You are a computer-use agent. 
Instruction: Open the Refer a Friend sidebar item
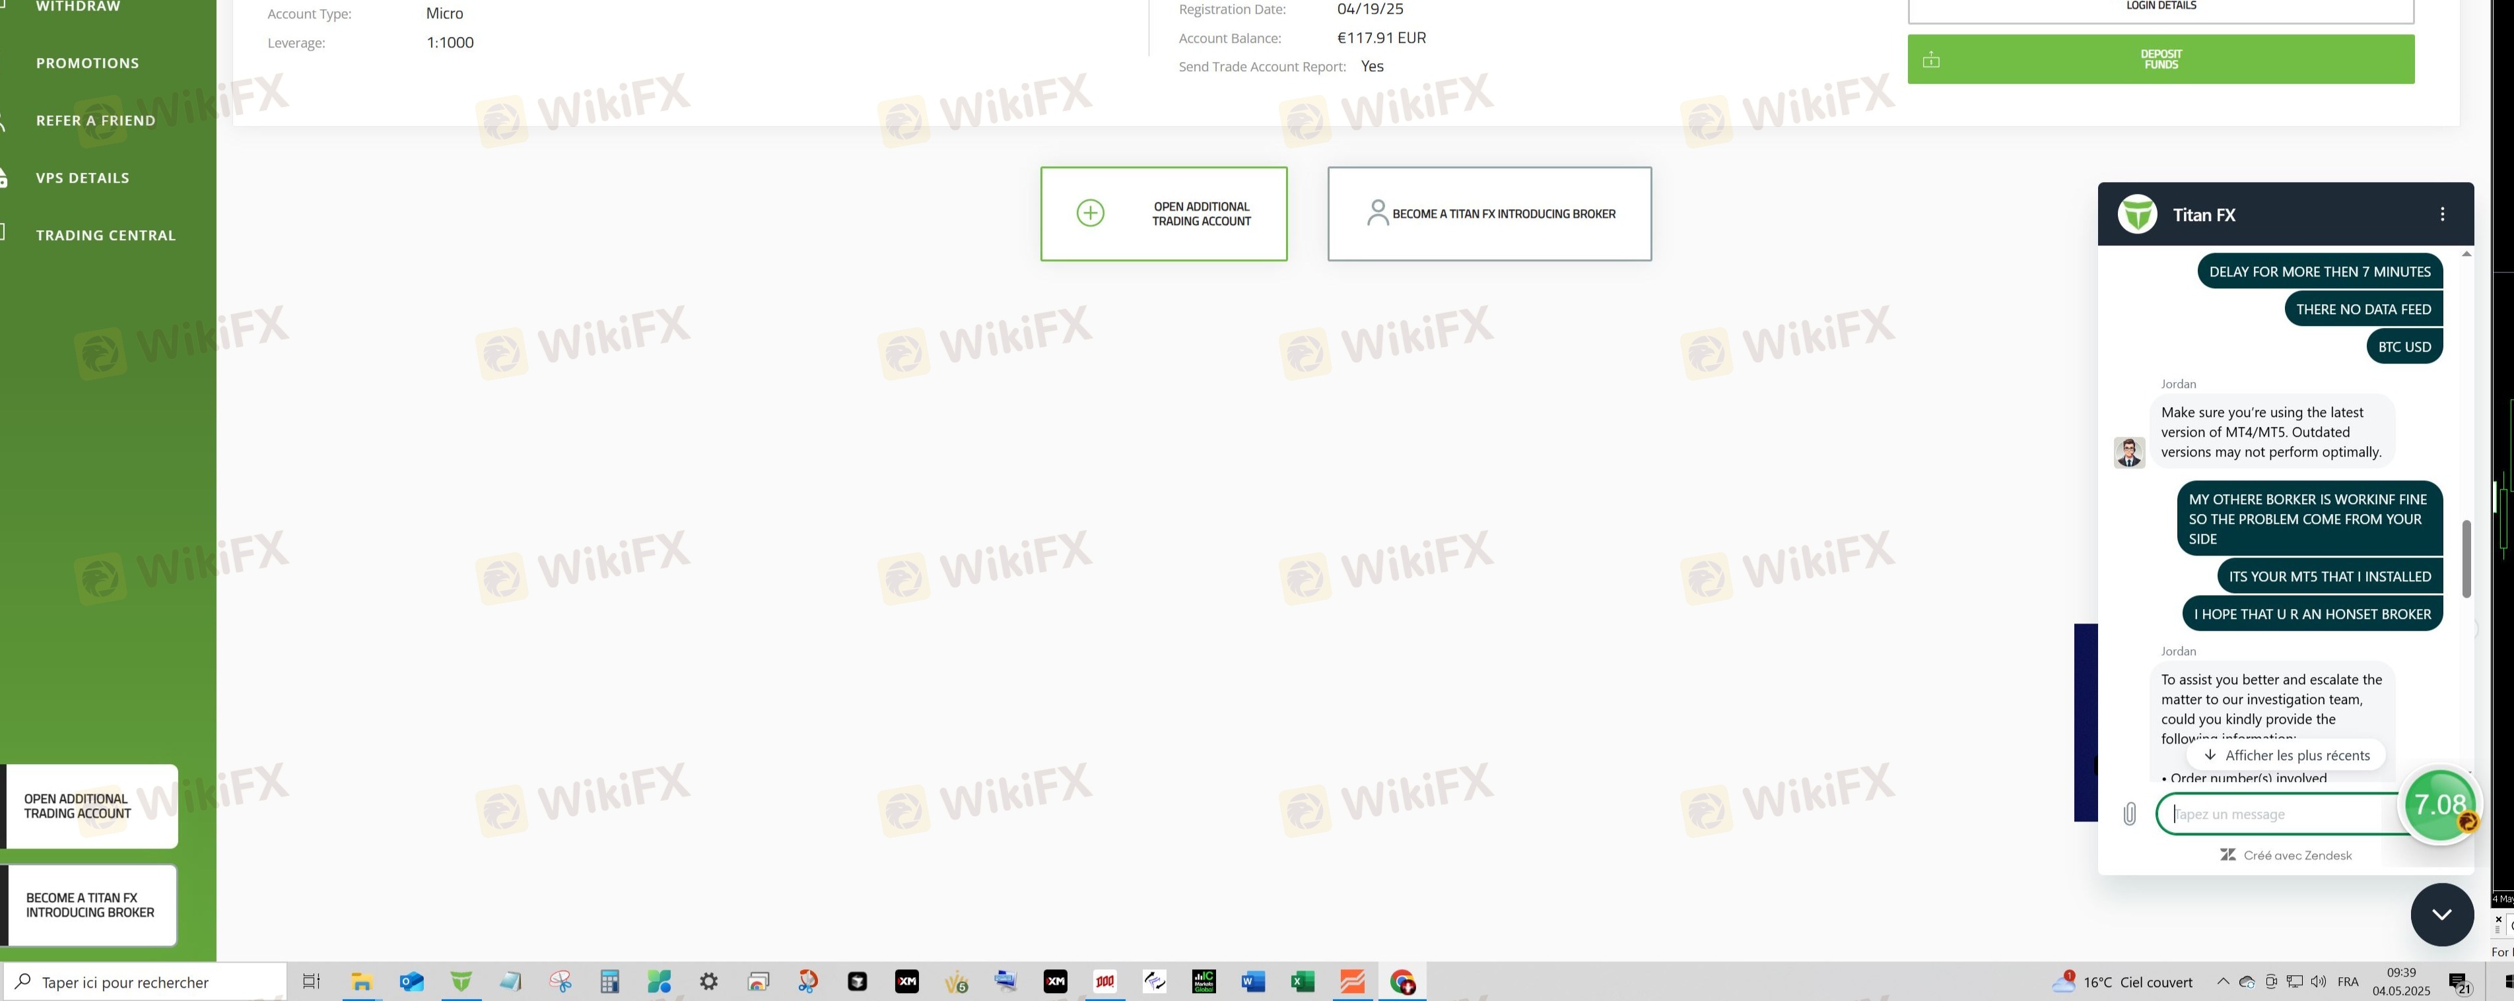click(x=96, y=120)
